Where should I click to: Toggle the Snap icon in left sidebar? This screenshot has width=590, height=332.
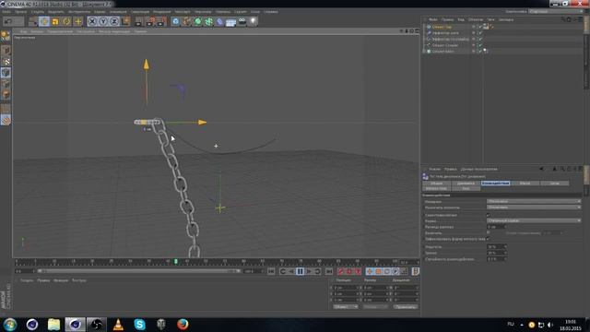6,120
